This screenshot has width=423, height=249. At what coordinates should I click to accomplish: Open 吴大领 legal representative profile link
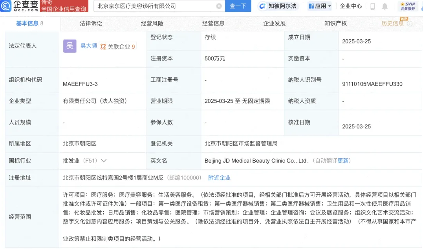point(89,46)
